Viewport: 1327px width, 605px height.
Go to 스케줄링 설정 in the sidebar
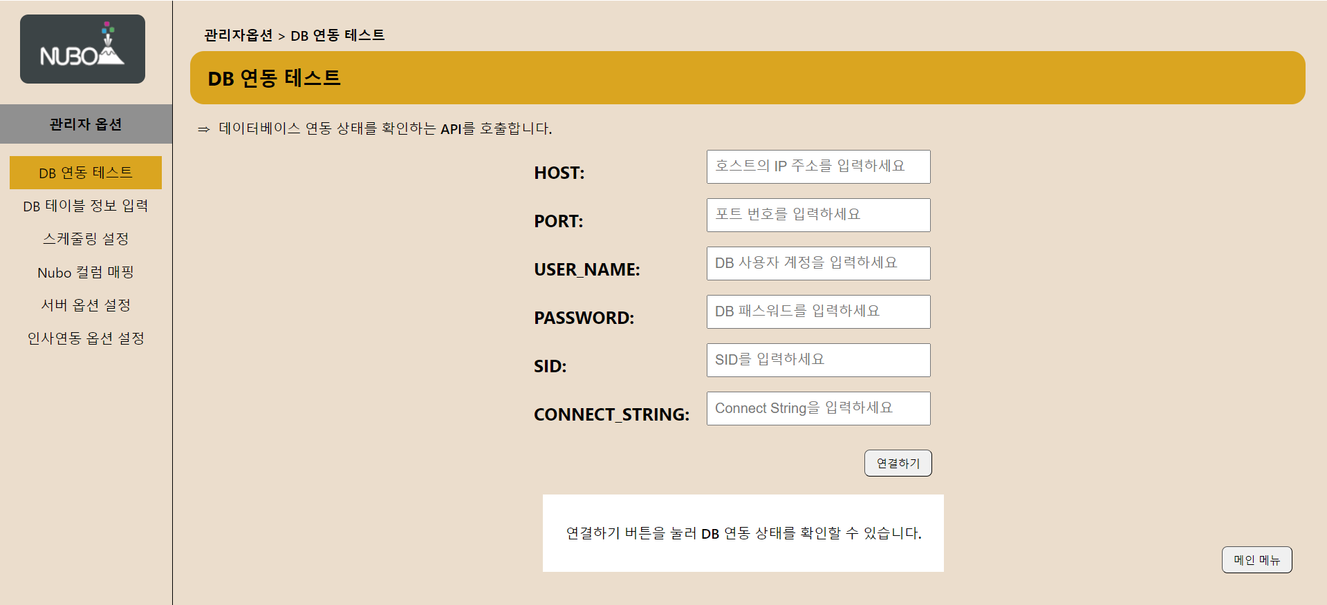pyautogui.click(x=86, y=239)
